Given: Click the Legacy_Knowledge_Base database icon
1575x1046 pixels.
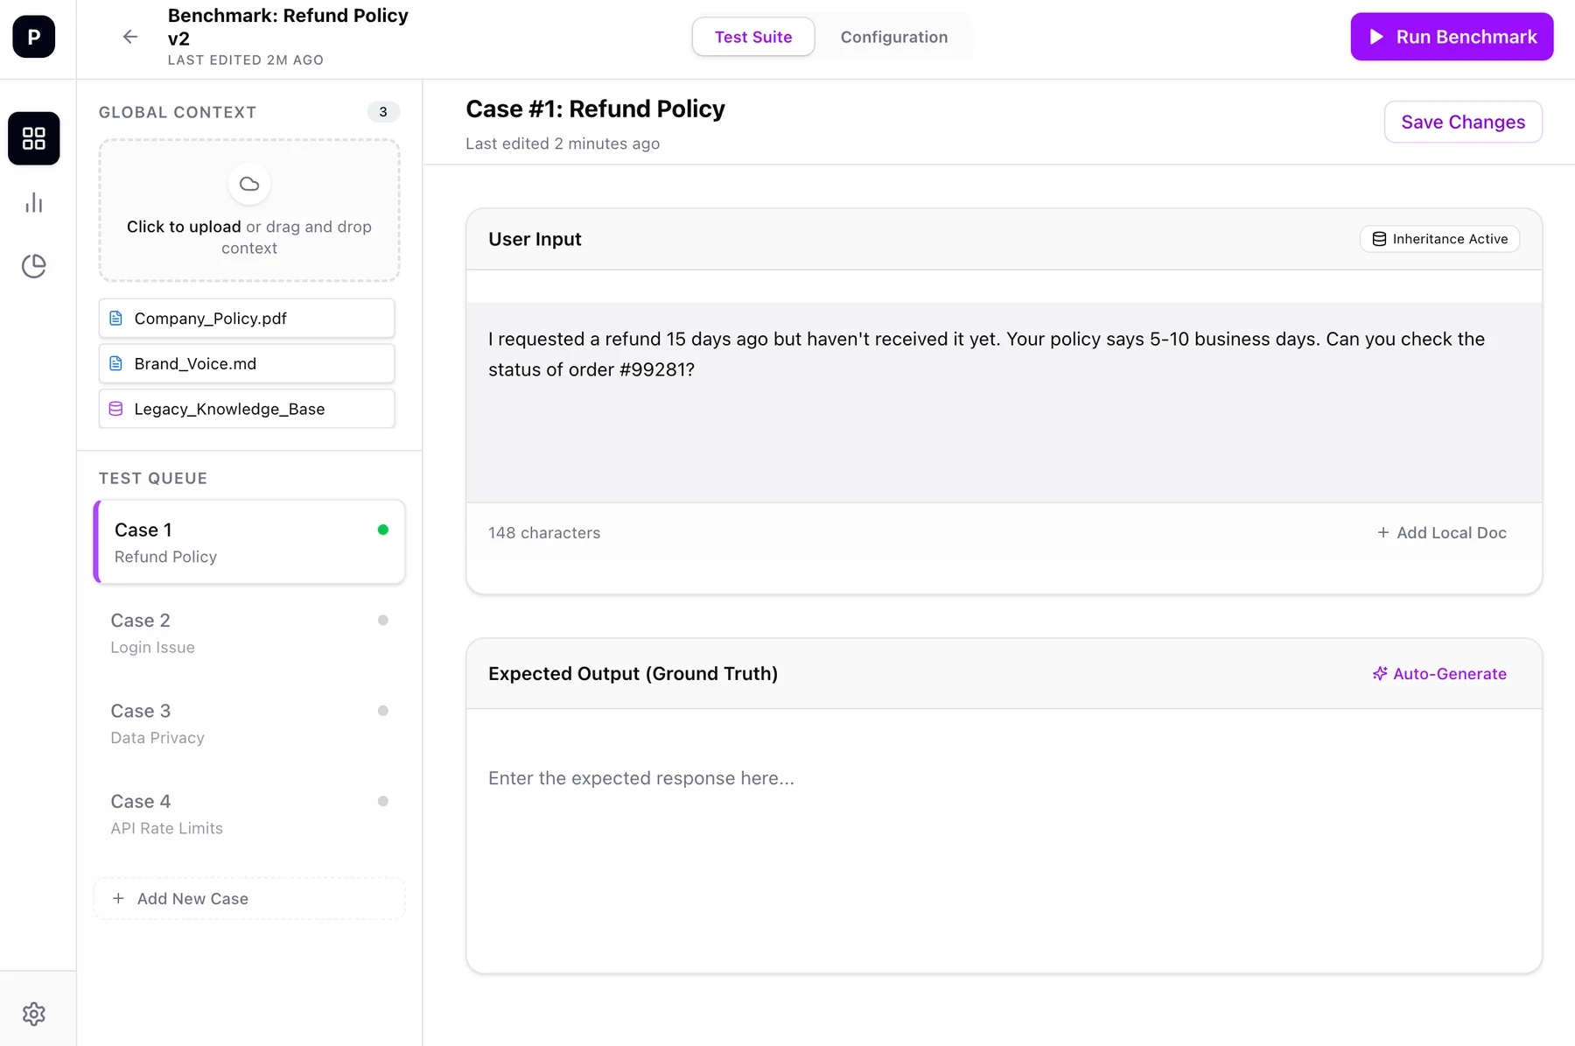Looking at the screenshot, I should (115, 409).
